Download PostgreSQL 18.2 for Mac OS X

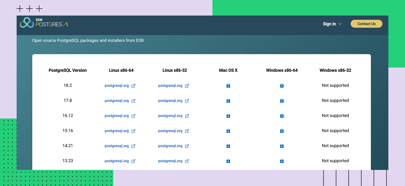[228, 86]
